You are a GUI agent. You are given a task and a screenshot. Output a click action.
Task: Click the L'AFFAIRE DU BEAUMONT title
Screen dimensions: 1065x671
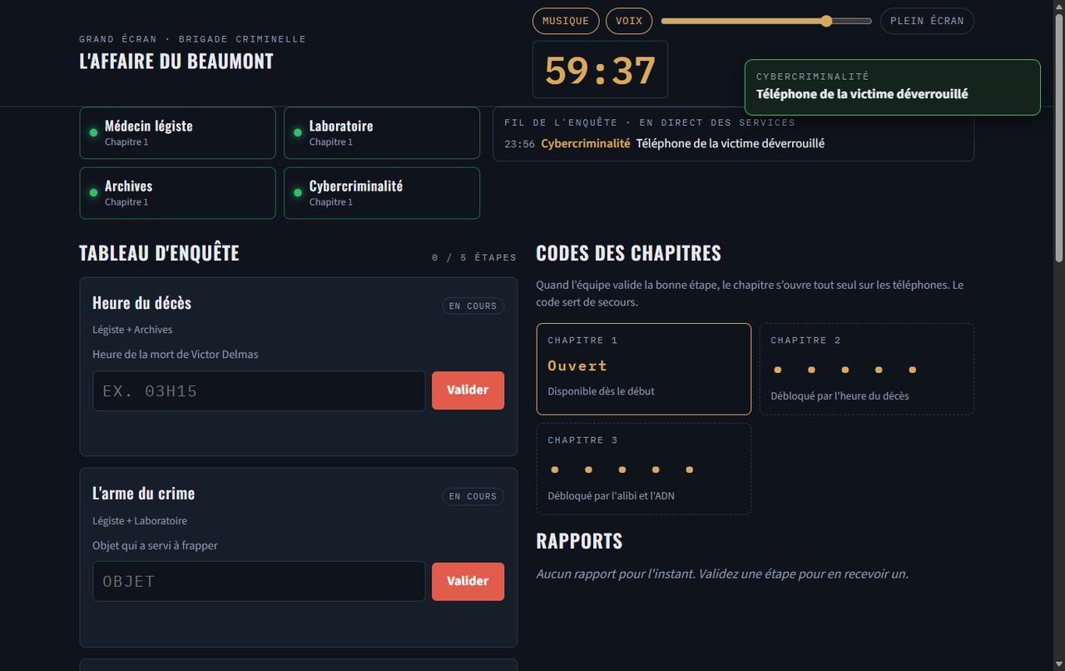(176, 61)
